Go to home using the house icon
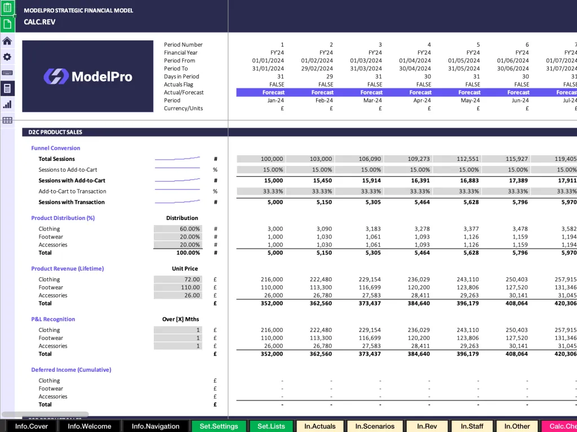Image resolution: width=577 pixels, height=432 pixels. [7, 41]
